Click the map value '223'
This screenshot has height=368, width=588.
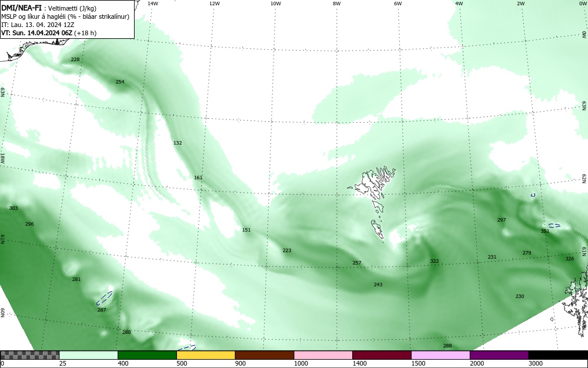(x=286, y=250)
